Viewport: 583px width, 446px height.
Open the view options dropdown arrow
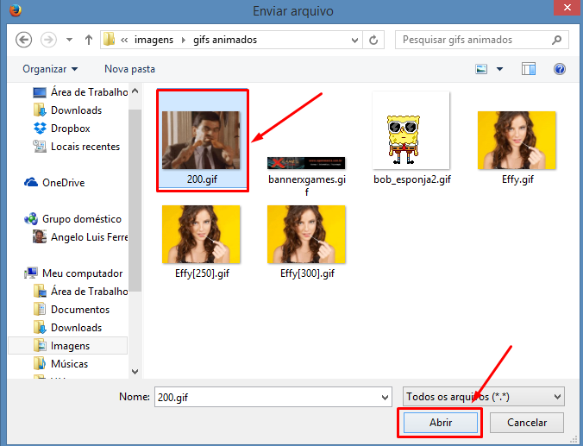coord(499,69)
